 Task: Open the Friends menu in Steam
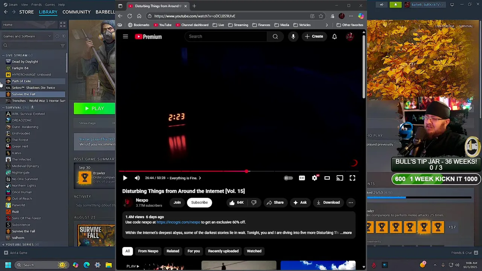coord(37,5)
